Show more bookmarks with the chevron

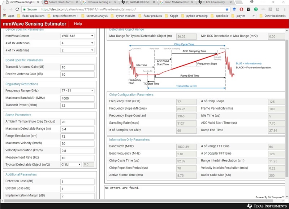point(254,16)
